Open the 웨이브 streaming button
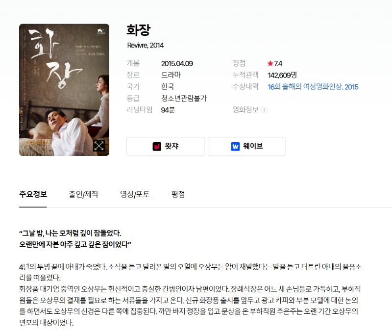The height and width of the screenshot is (333, 392). click(x=247, y=146)
